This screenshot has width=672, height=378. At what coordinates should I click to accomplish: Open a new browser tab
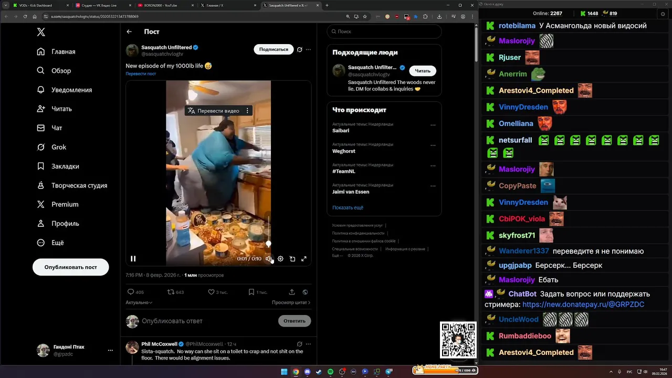[x=327, y=5]
